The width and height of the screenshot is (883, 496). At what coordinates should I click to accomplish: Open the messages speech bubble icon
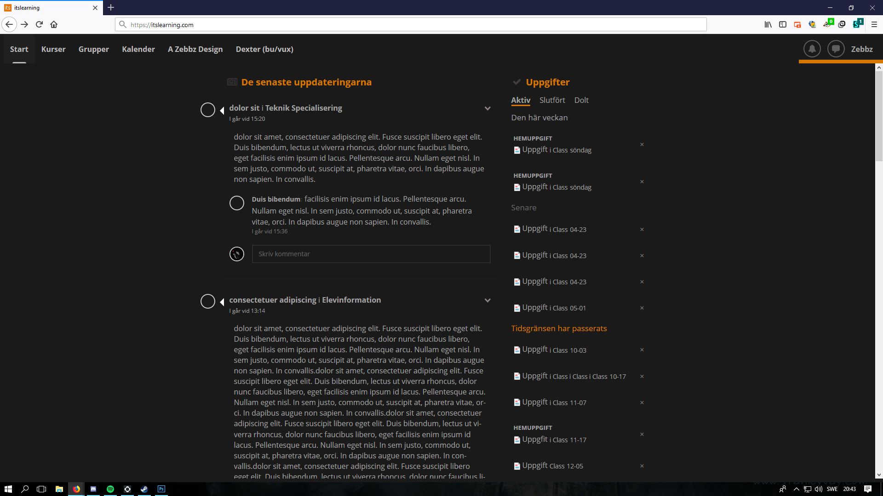(836, 49)
